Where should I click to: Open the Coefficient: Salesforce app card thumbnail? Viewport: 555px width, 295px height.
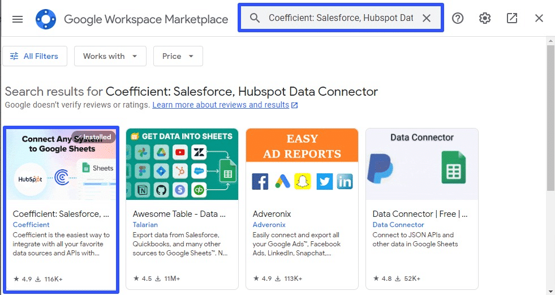tap(62, 164)
